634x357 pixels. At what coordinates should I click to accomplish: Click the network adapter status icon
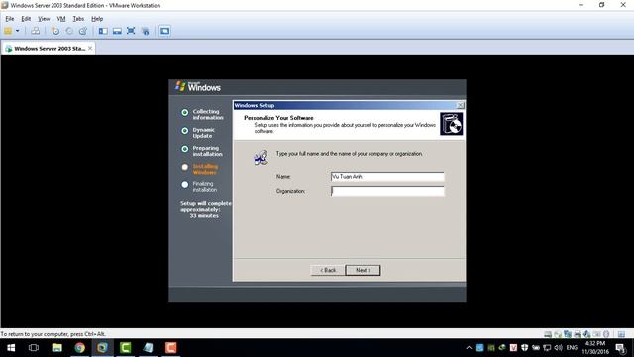coord(568,334)
